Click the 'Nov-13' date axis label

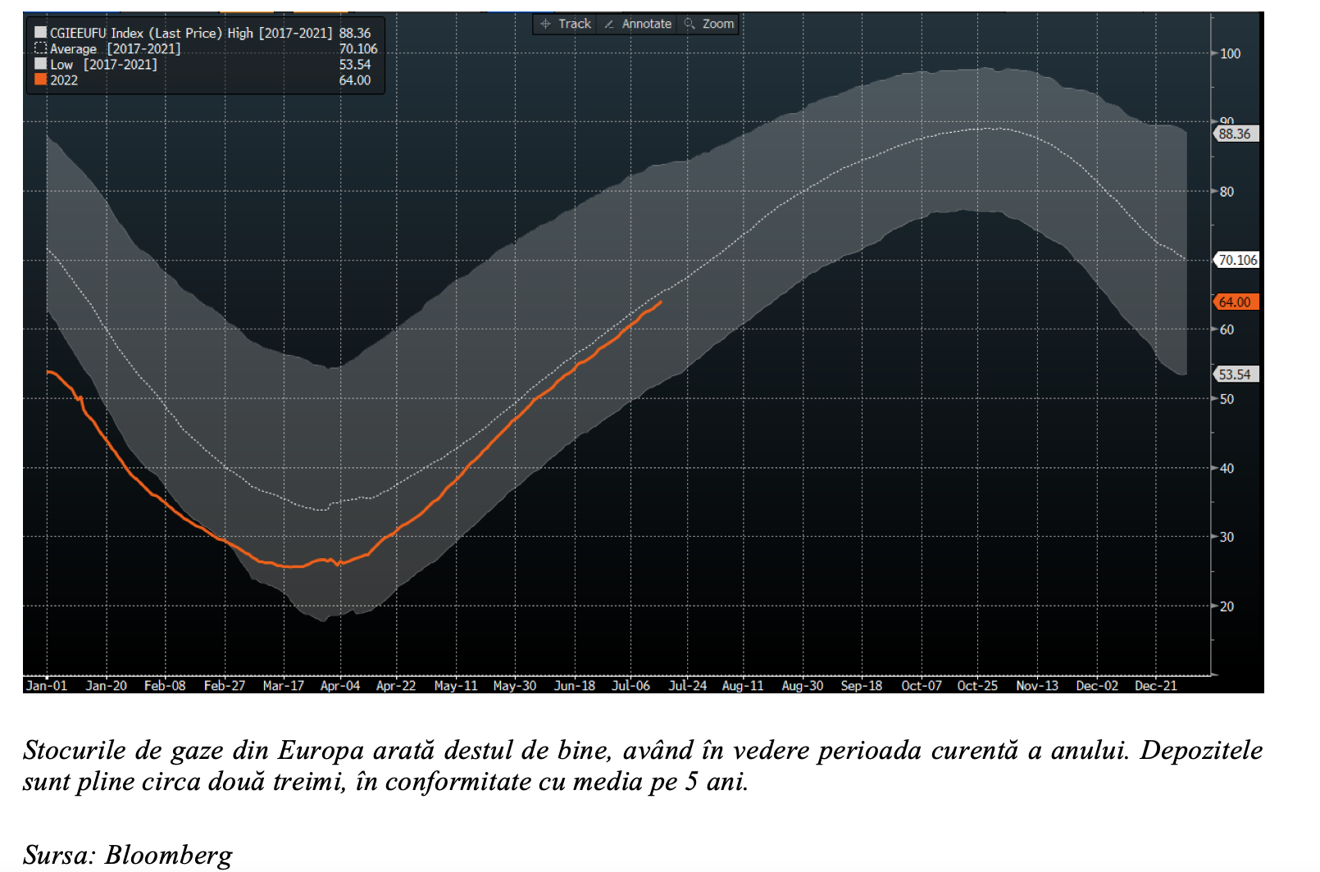pyautogui.click(x=1037, y=685)
